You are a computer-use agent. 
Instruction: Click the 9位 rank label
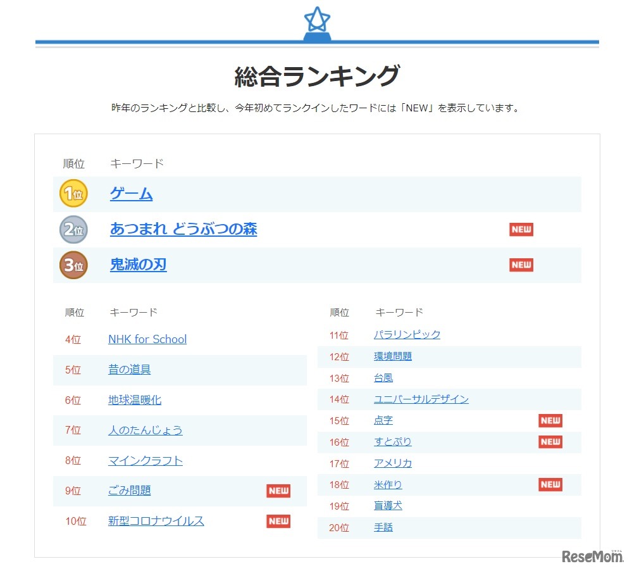[73, 491]
